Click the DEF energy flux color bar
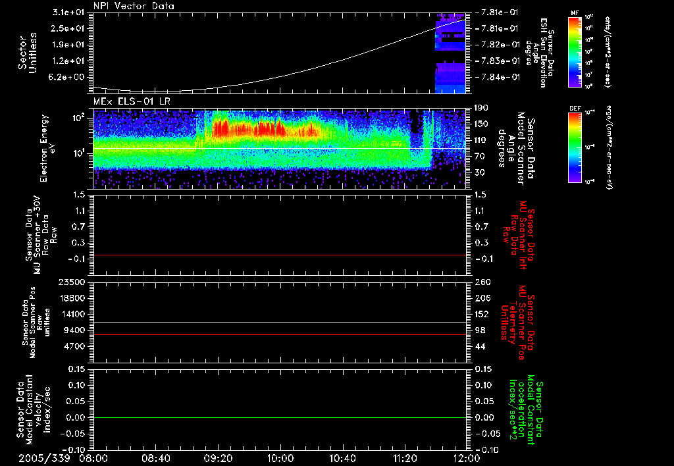Viewport: 674px width, 466px height. [x=575, y=147]
